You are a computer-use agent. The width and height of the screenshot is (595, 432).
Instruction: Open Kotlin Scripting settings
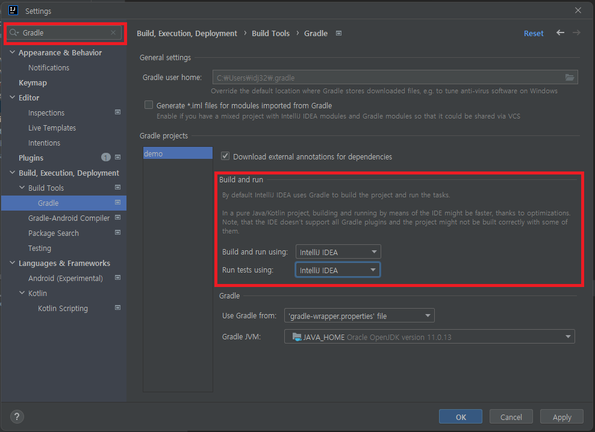[63, 308]
